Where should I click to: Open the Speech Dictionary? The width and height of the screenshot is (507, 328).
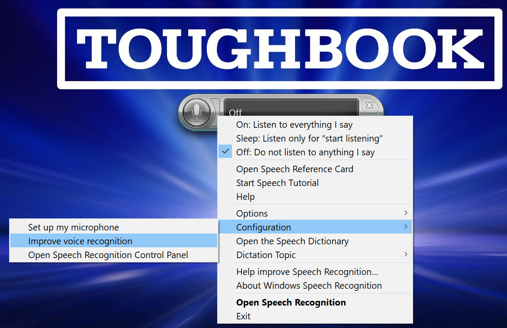[315, 241]
